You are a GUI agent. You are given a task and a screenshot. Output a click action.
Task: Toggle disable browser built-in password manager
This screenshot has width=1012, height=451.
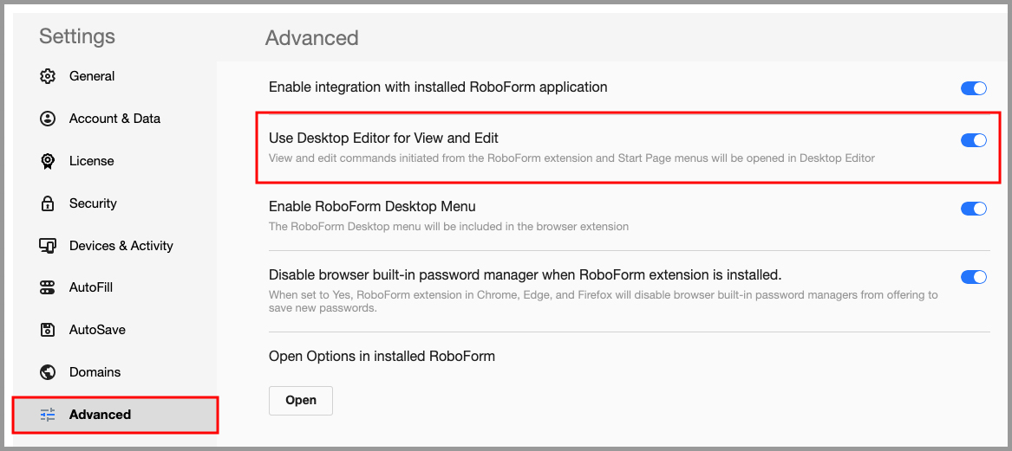click(974, 277)
